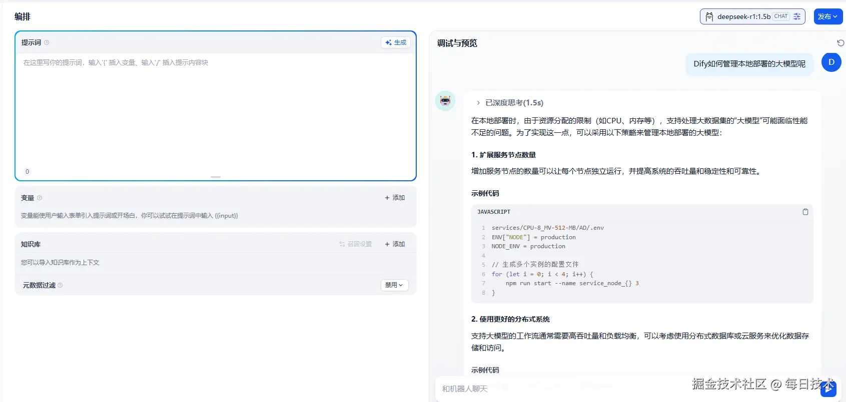
Task: Click help icon next to 提示词
Action: point(47,42)
